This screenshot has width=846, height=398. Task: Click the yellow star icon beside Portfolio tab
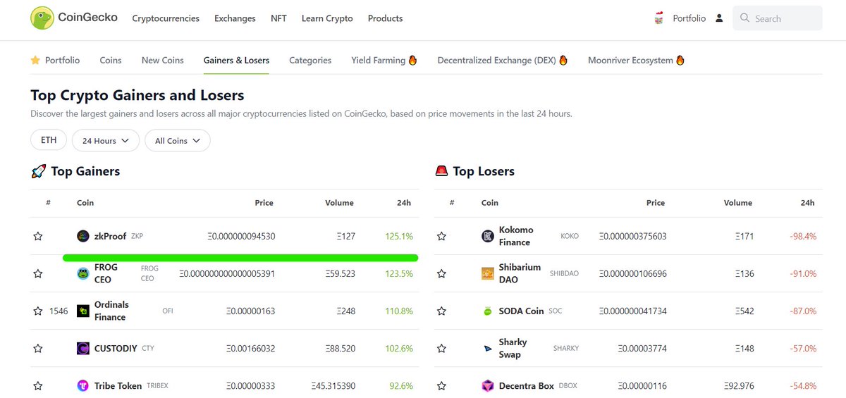click(x=35, y=60)
